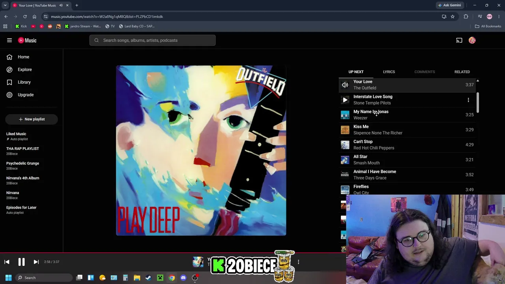Viewport: 505px width, 284px height.
Task: Select All Star by Smash Mouth
Action: point(408,160)
